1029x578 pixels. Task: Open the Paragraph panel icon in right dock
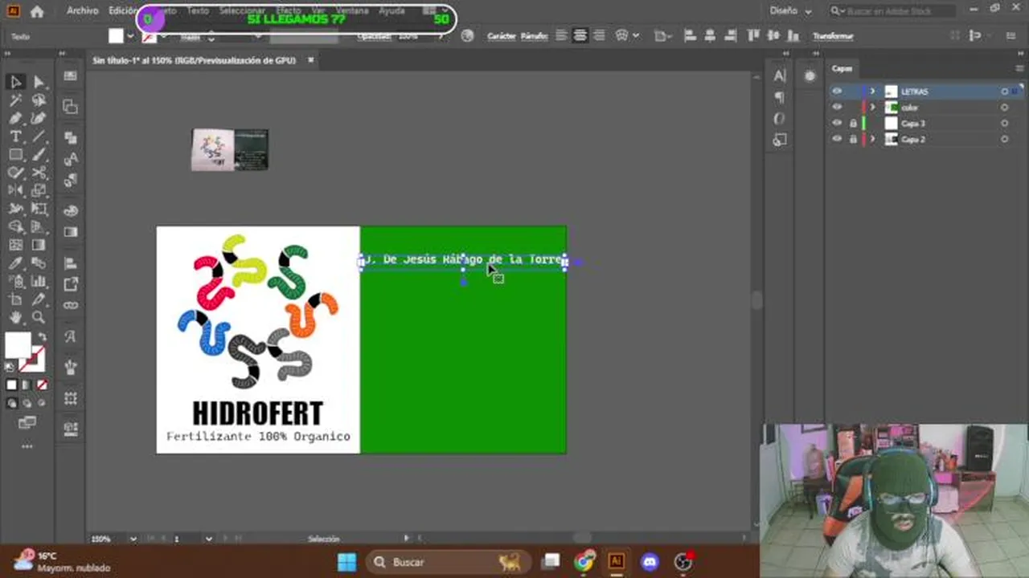click(x=779, y=97)
